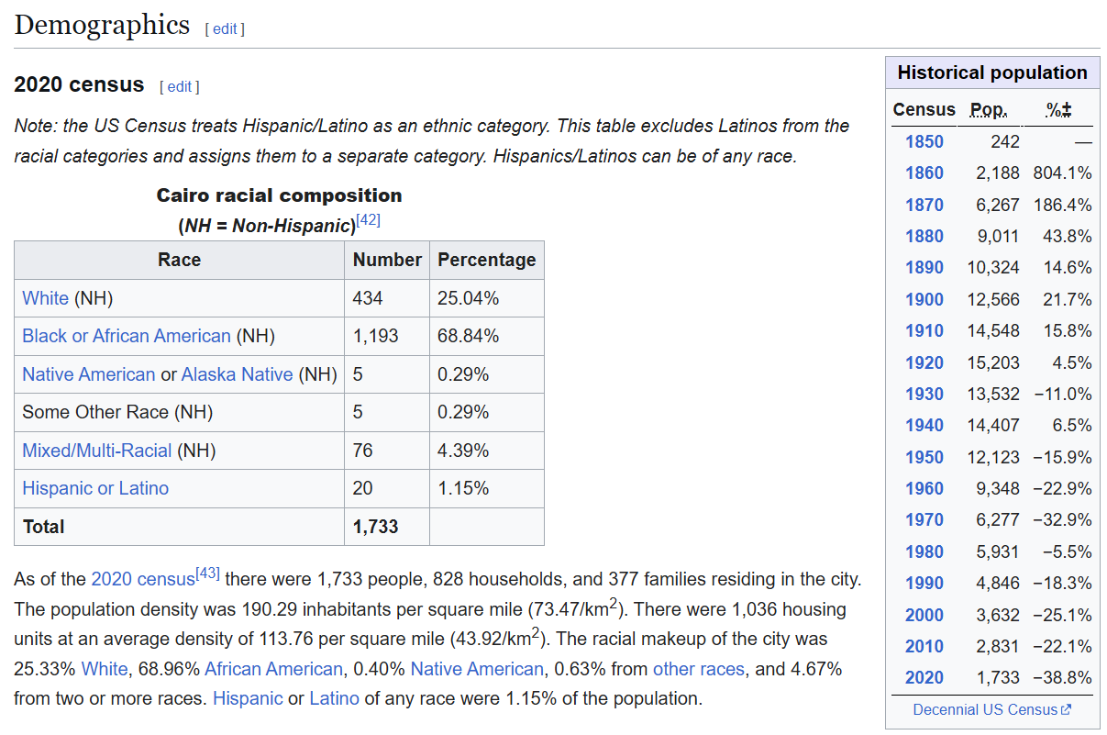This screenshot has height=735, width=1107.
Task: Click the %± column header
Action: tap(1059, 109)
